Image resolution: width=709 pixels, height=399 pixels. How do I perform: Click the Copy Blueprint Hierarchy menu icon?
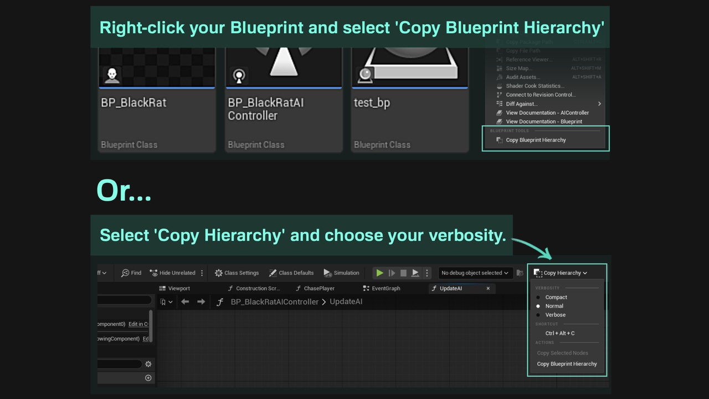click(500, 140)
